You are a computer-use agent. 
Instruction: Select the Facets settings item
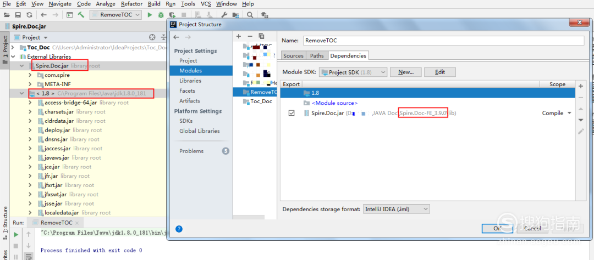click(x=187, y=91)
